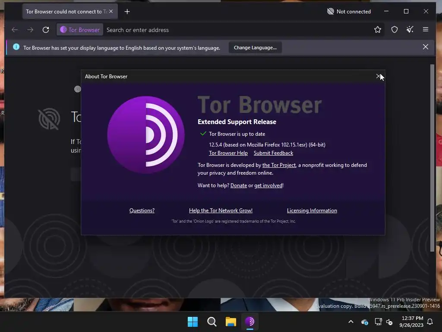This screenshot has height=332, width=442.
Task: Click the Not connected status indicator
Action: (349, 12)
